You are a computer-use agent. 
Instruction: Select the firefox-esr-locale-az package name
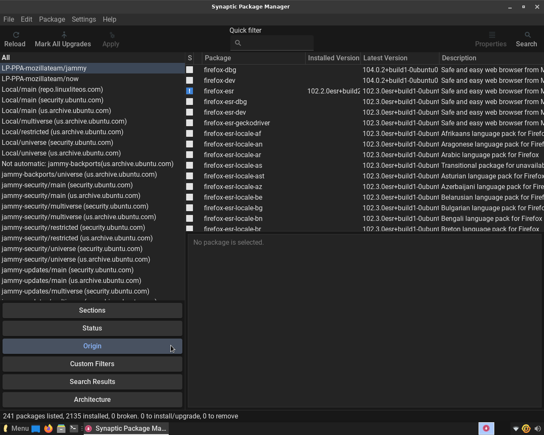pyautogui.click(x=233, y=186)
